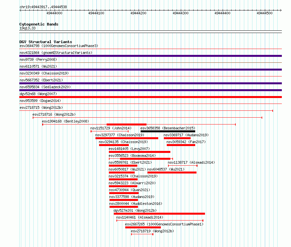Select the nsv2800044 (Huddleston2016) label

136,204
